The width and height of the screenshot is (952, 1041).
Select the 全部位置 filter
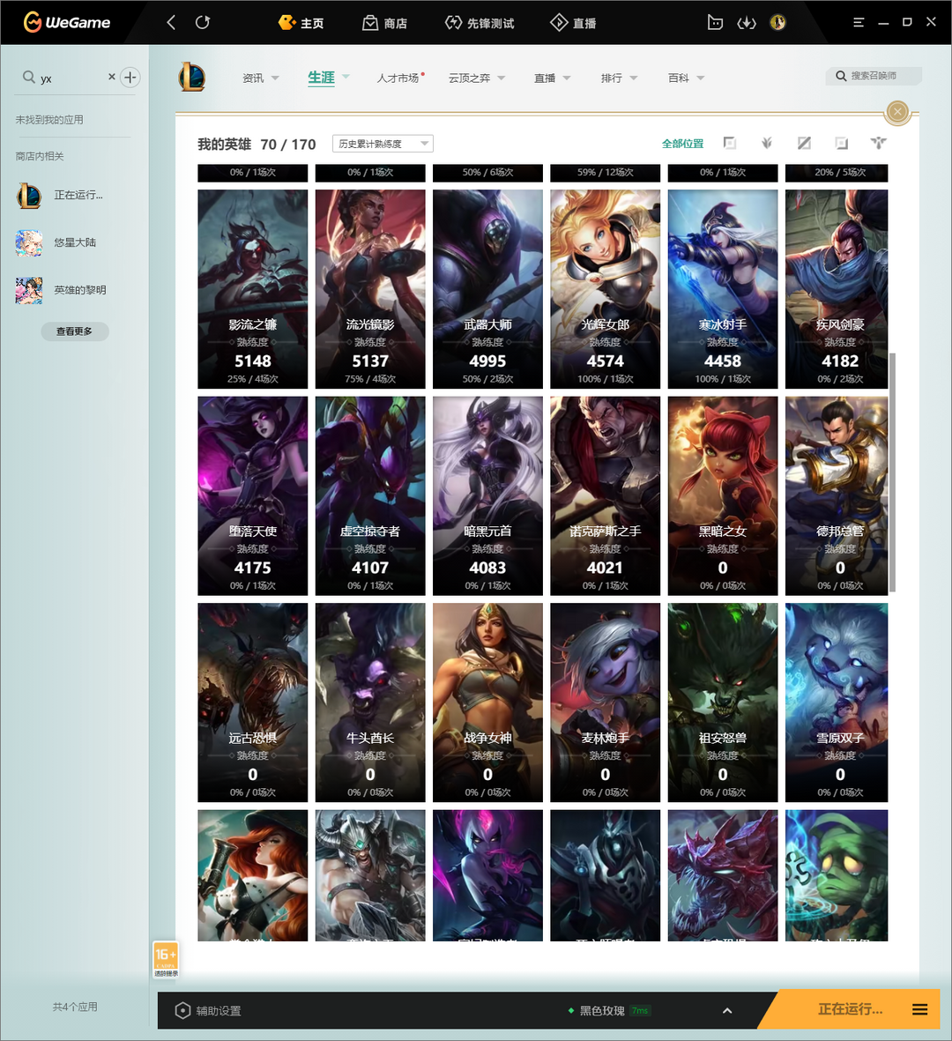(x=682, y=144)
